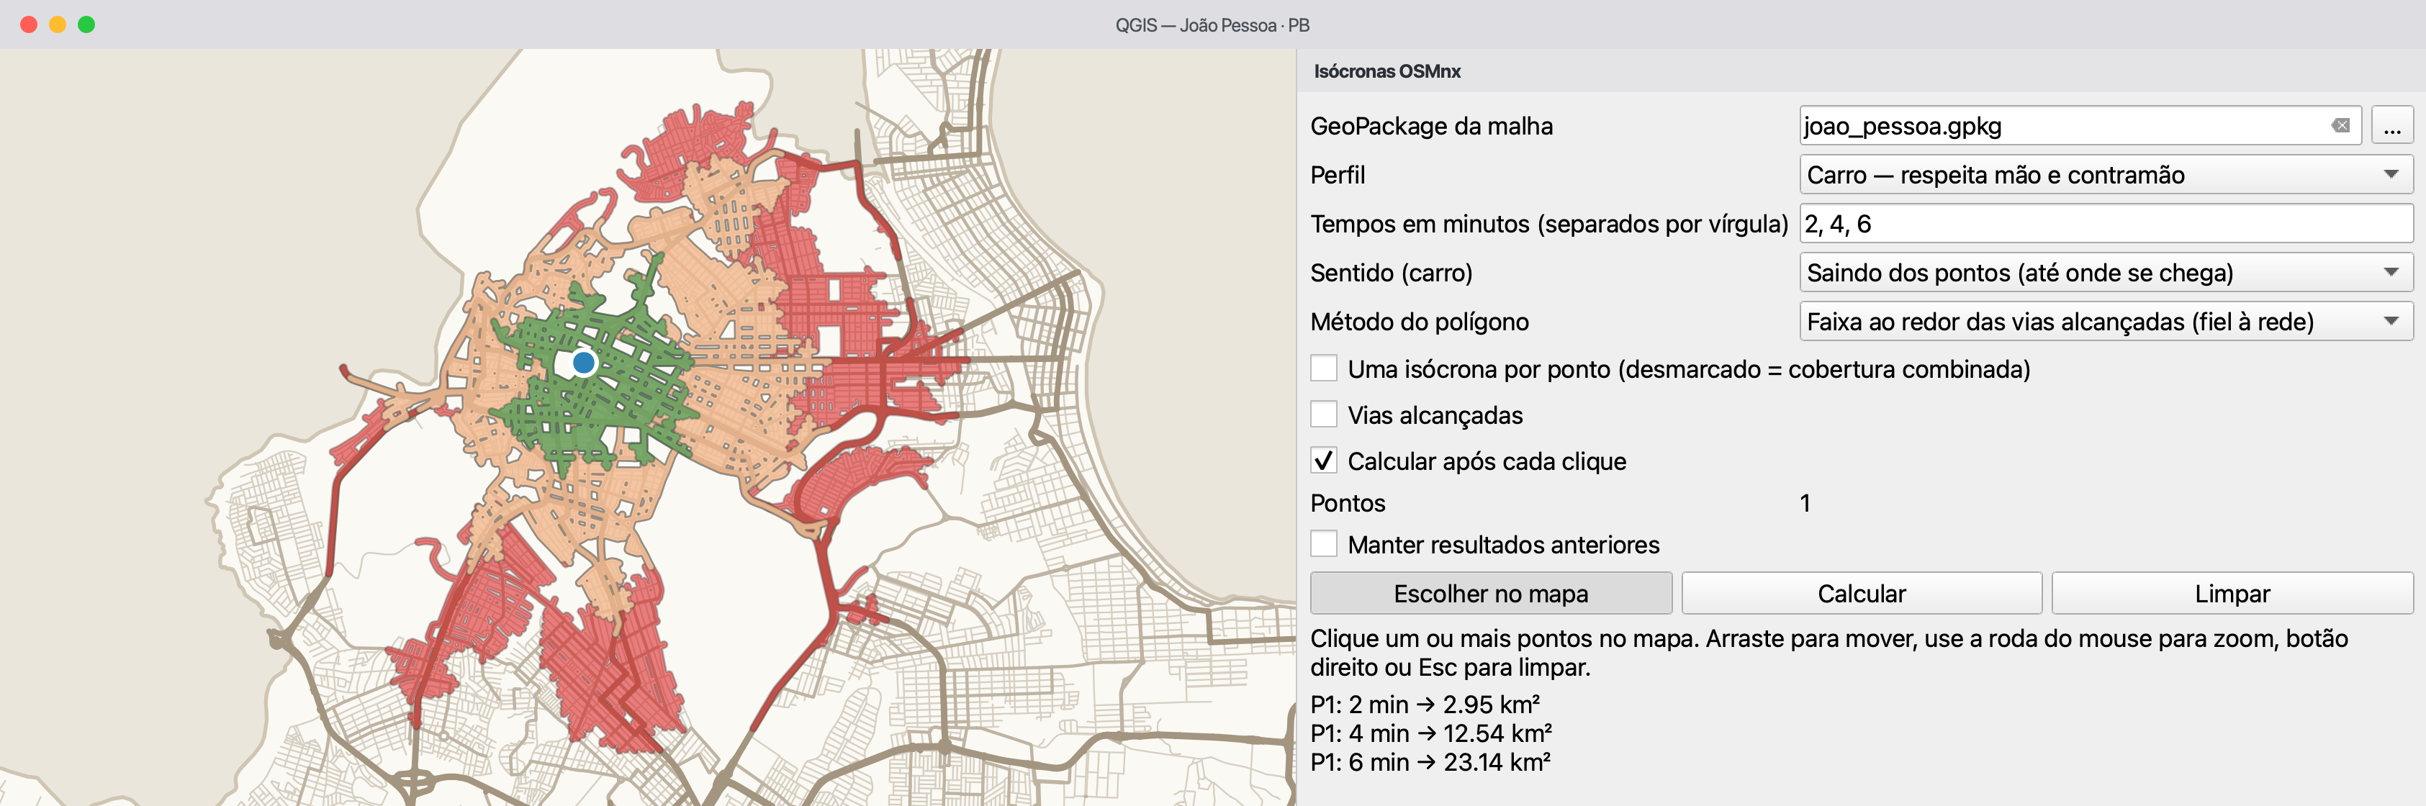Click the Escolher no mapa button
2426x806 pixels.
tap(1491, 593)
